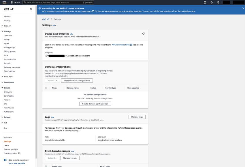Image resolution: width=245 pixels, height=167 pixels.
Task: Open Policies under Secure
Action: coord(7,100)
